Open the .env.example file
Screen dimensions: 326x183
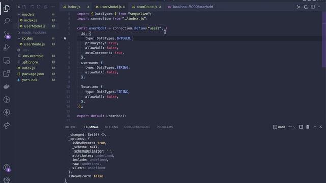(33, 56)
